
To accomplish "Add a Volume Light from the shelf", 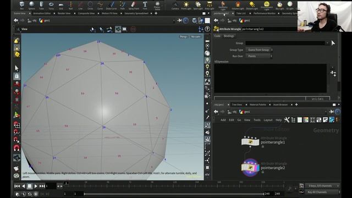I will pyautogui.click(x=238, y=5).
